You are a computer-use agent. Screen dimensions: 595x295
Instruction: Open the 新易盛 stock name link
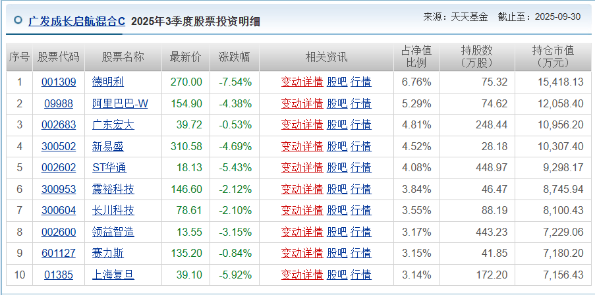108,146
